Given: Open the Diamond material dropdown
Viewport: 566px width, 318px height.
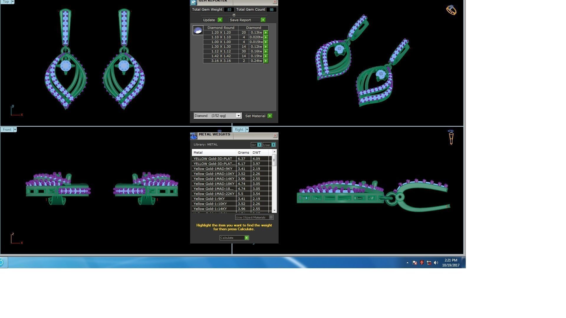Looking at the screenshot, I should pos(238,116).
